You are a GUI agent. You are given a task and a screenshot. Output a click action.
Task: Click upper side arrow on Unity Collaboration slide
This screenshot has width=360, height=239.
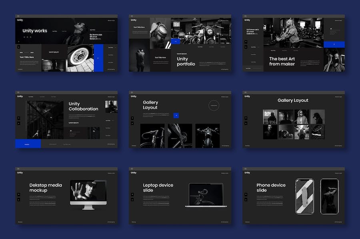point(18,118)
